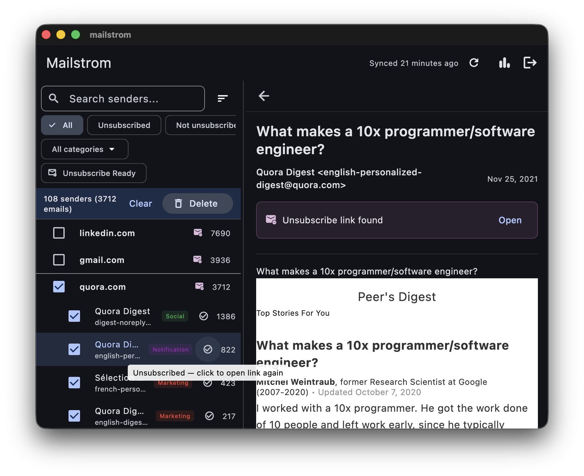Screen dimensions: 584x476
Task: Click the refresh sync icon
Action: [x=474, y=63]
